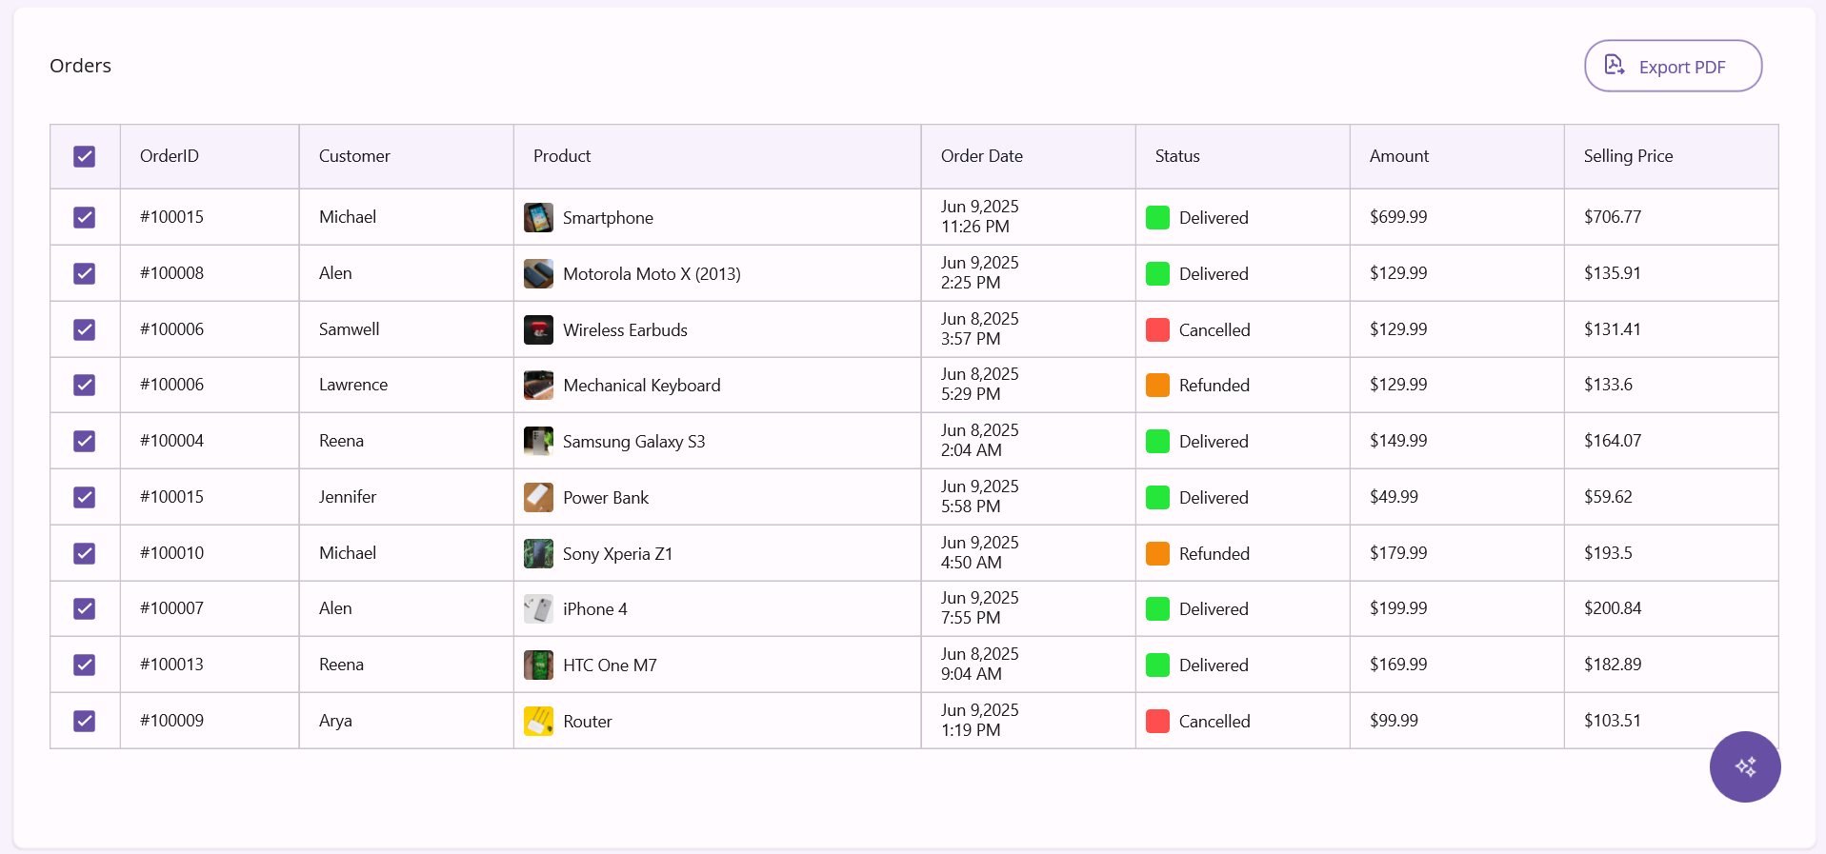Click customer name Arya
The image size is (1826, 854).
point(335,721)
